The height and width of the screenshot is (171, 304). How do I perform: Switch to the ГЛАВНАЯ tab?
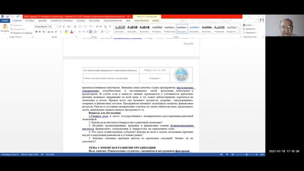[17, 21]
